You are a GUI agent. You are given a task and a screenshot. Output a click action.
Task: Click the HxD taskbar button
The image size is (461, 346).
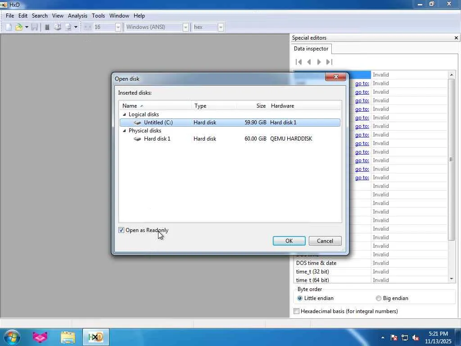pyautogui.click(x=96, y=337)
